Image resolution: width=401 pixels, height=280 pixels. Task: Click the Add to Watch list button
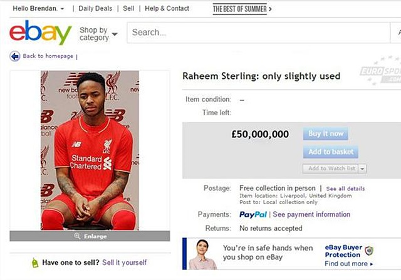tap(330, 169)
